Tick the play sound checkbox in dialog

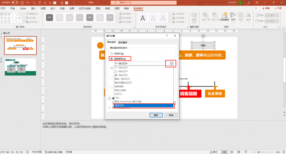109,99
